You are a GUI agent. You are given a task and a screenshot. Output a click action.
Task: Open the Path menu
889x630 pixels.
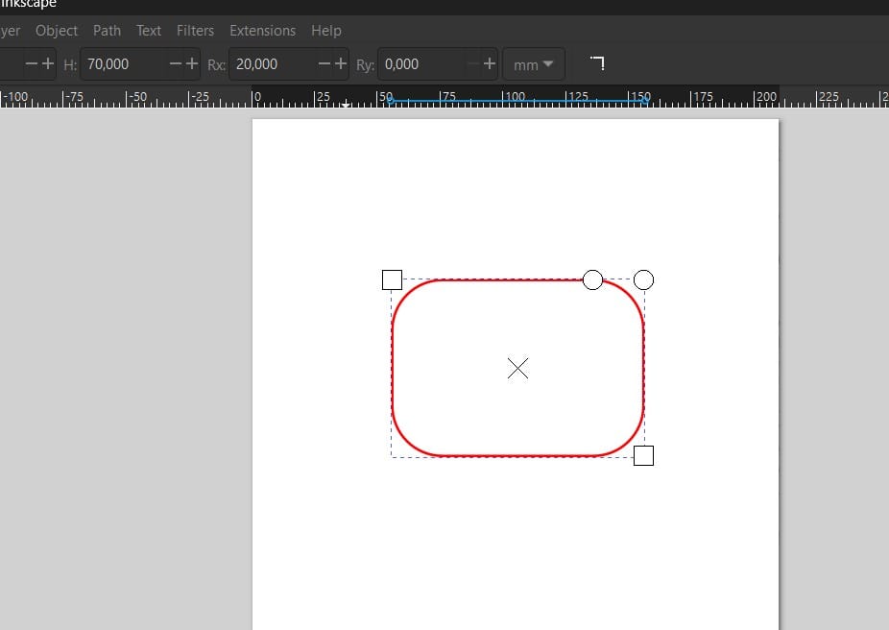click(x=107, y=31)
